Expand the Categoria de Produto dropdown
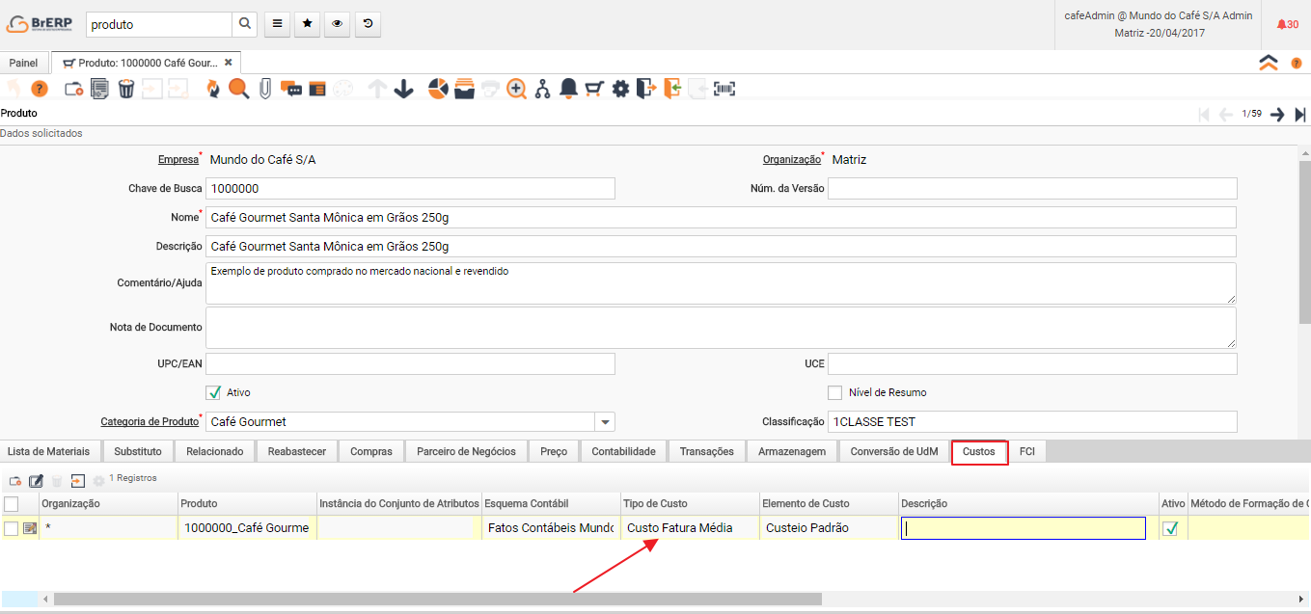The width and height of the screenshot is (1311, 614). [x=605, y=421]
